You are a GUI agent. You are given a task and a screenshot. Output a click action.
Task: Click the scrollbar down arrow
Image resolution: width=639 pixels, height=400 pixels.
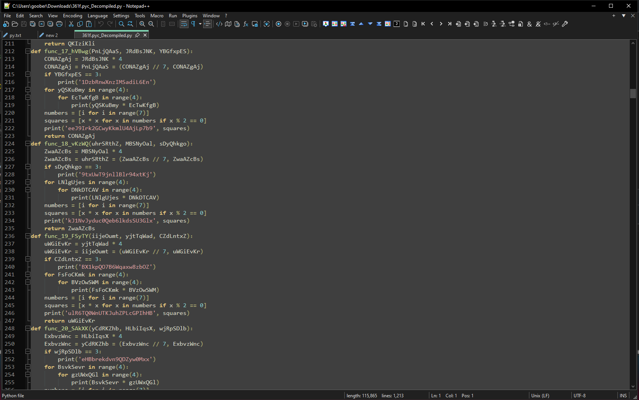point(633,387)
